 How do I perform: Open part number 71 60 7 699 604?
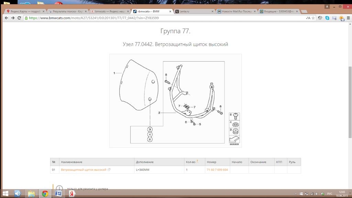coord(217,170)
